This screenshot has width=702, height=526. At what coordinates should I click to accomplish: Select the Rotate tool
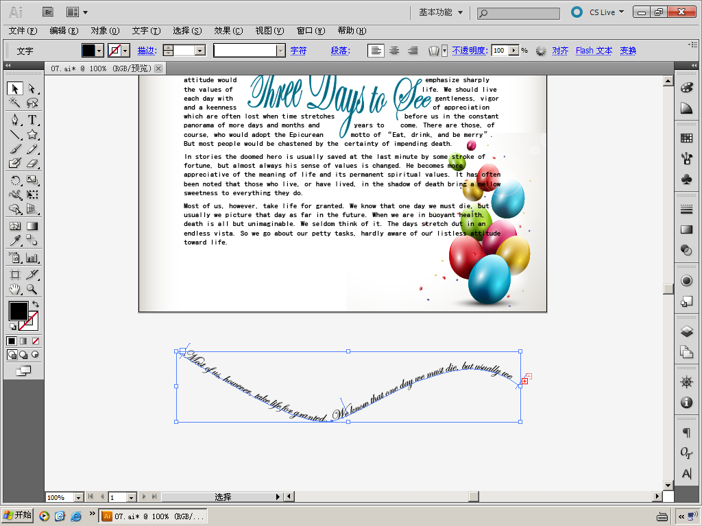pos(15,180)
